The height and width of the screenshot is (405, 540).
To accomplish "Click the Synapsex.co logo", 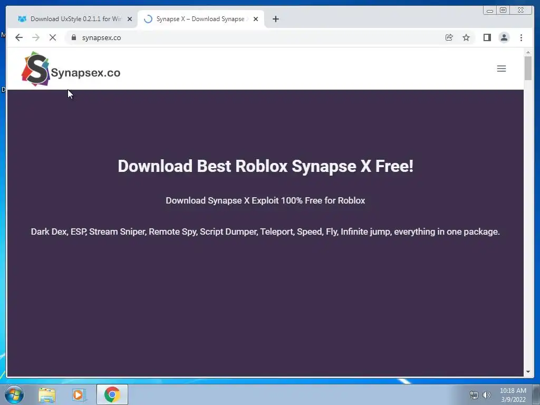I will (71, 69).
